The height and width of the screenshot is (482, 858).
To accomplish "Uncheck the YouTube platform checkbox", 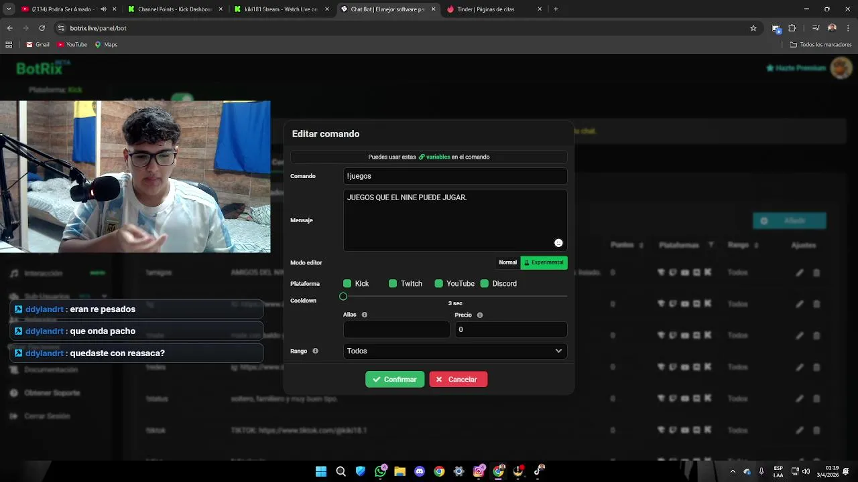I will [x=439, y=284].
